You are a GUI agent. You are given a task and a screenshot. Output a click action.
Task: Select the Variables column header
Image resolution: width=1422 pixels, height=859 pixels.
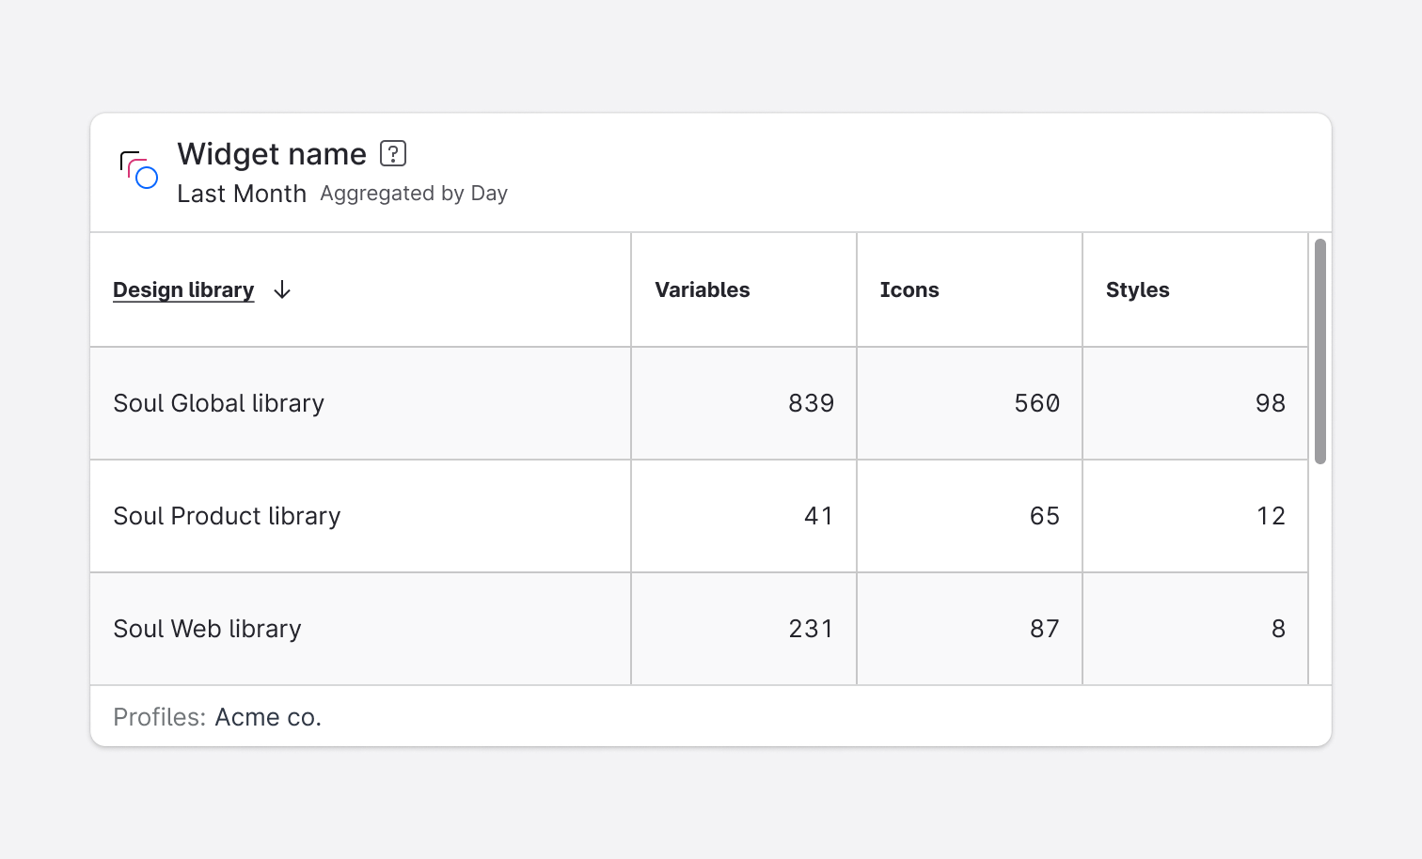coord(702,289)
